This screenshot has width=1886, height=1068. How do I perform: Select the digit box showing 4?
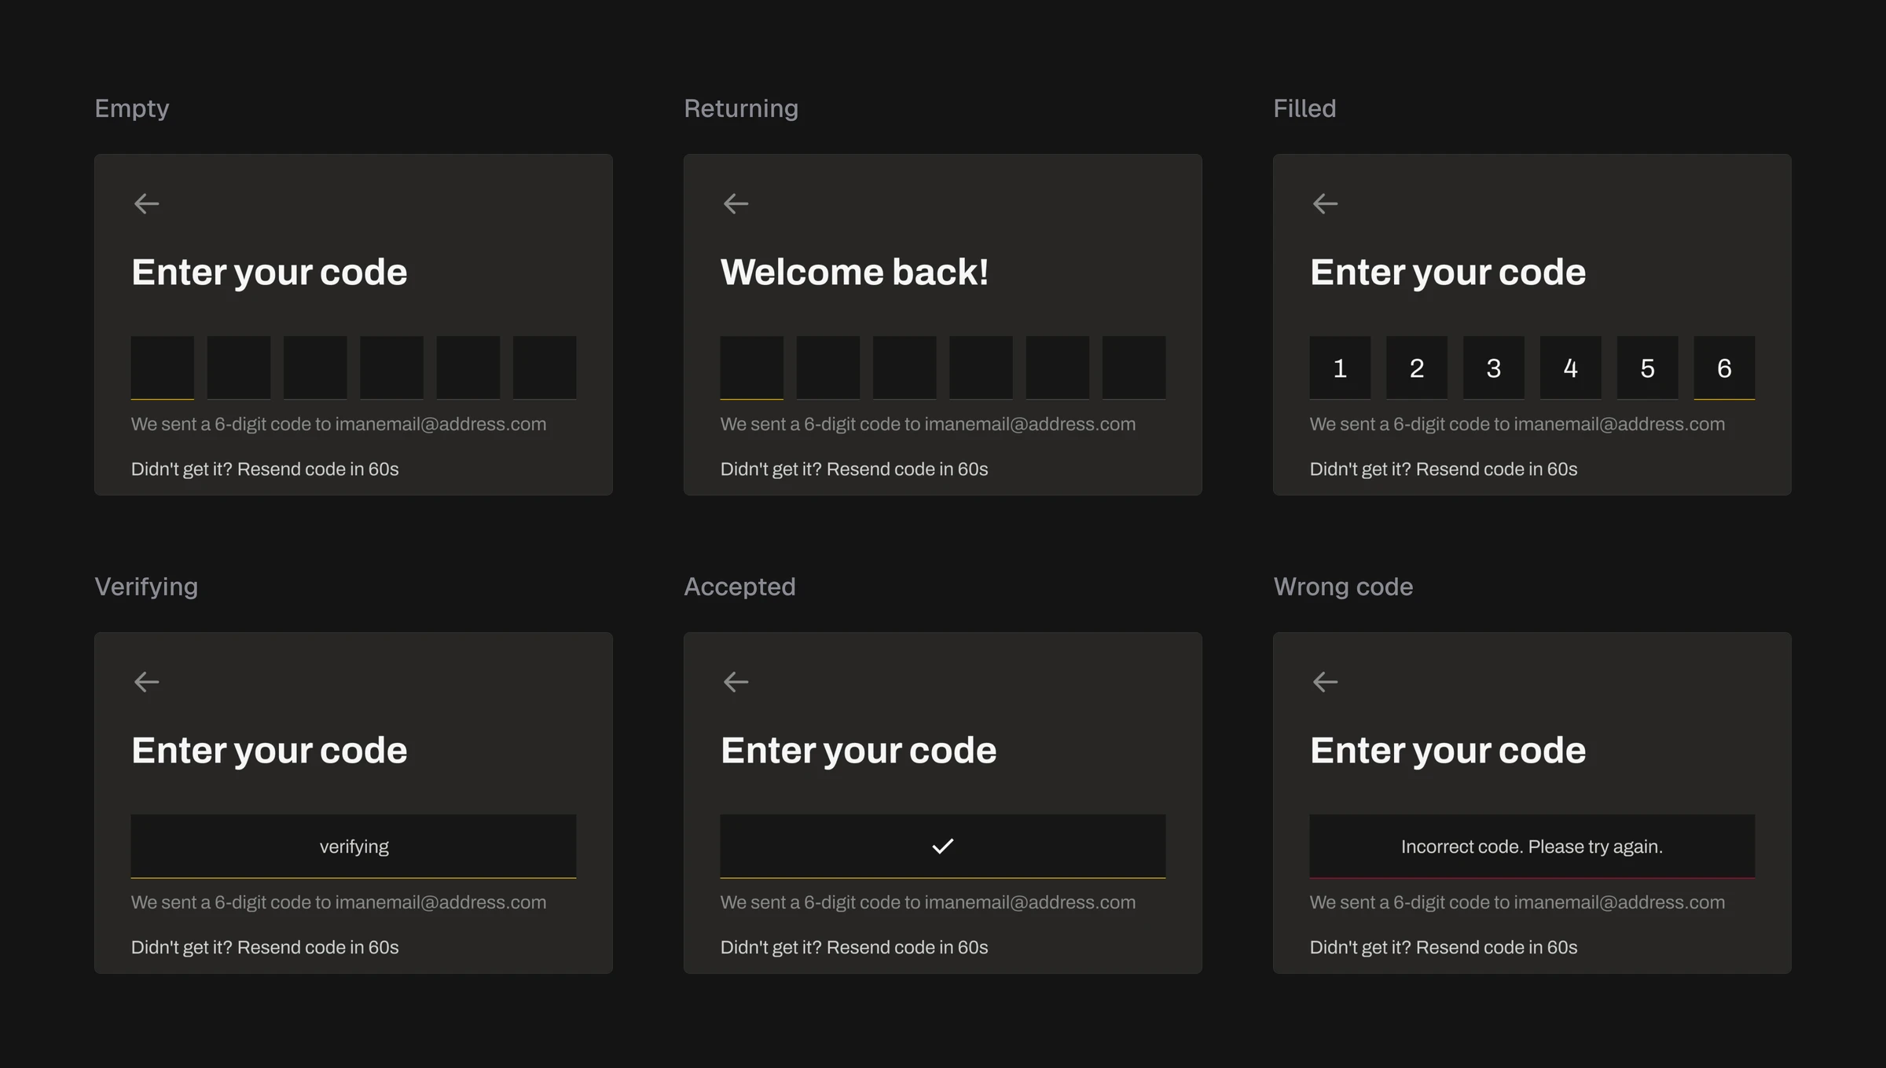click(x=1570, y=368)
